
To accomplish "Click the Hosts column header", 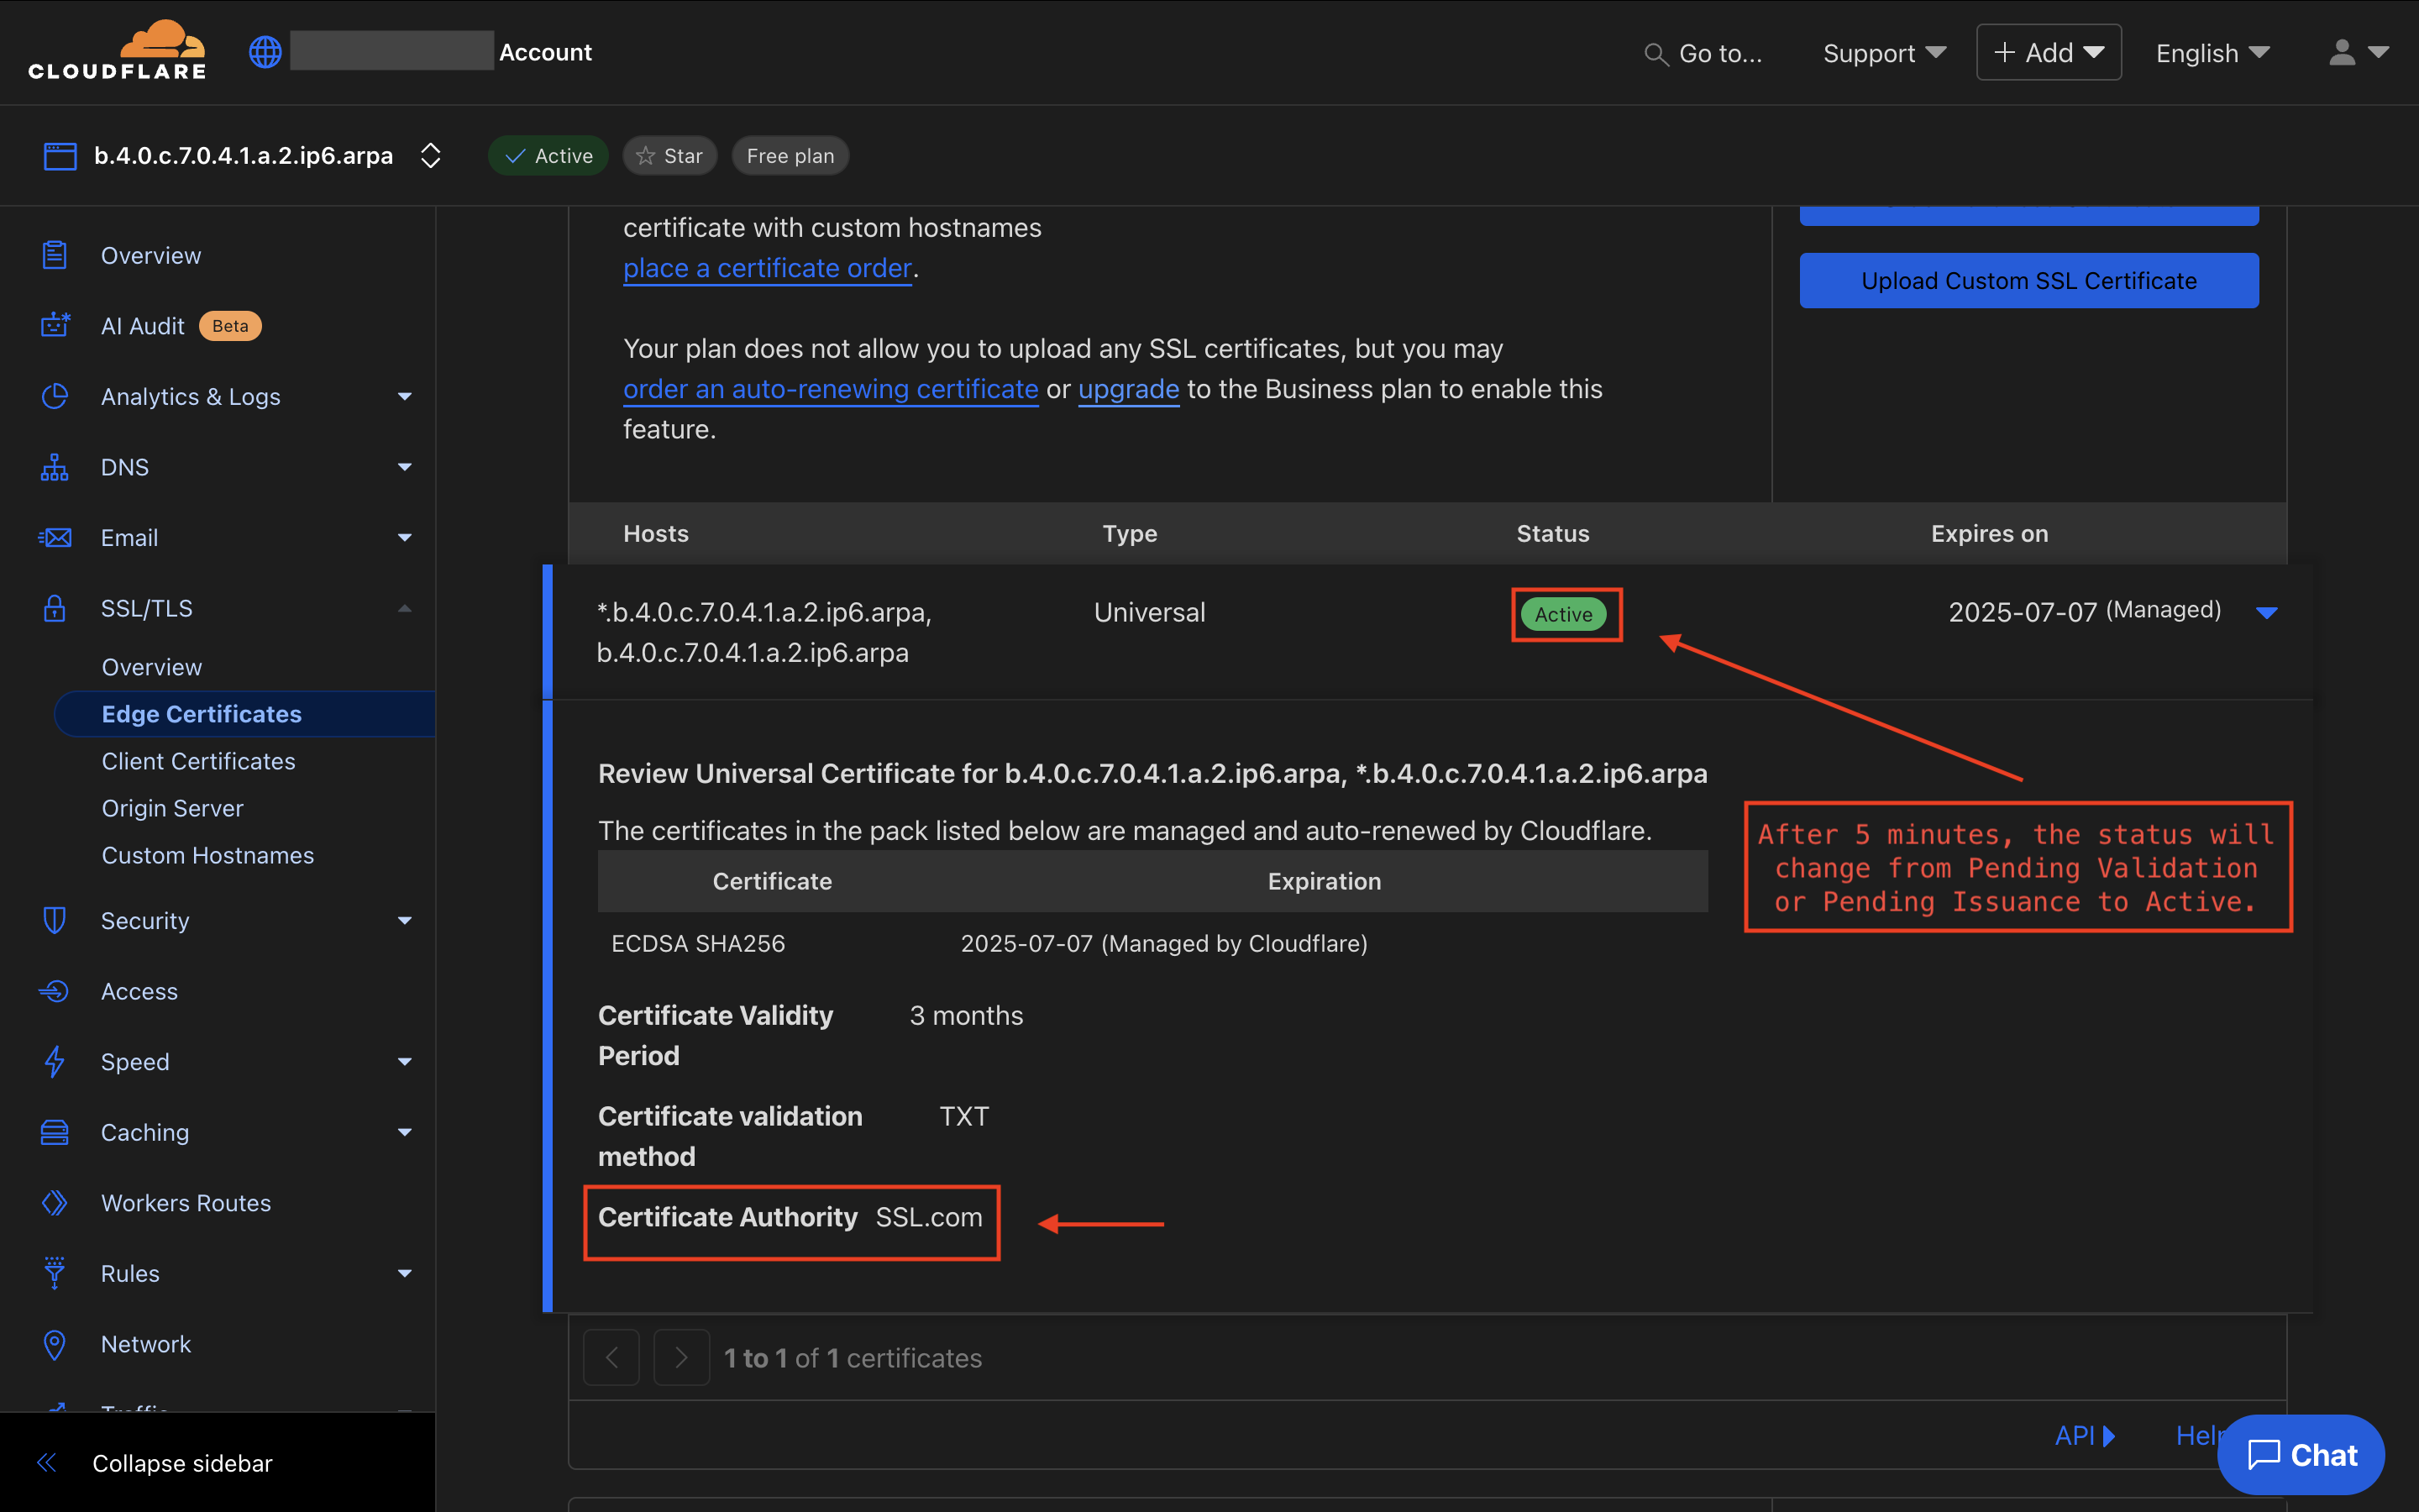I will pyautogui.click(x=656, y=534).
